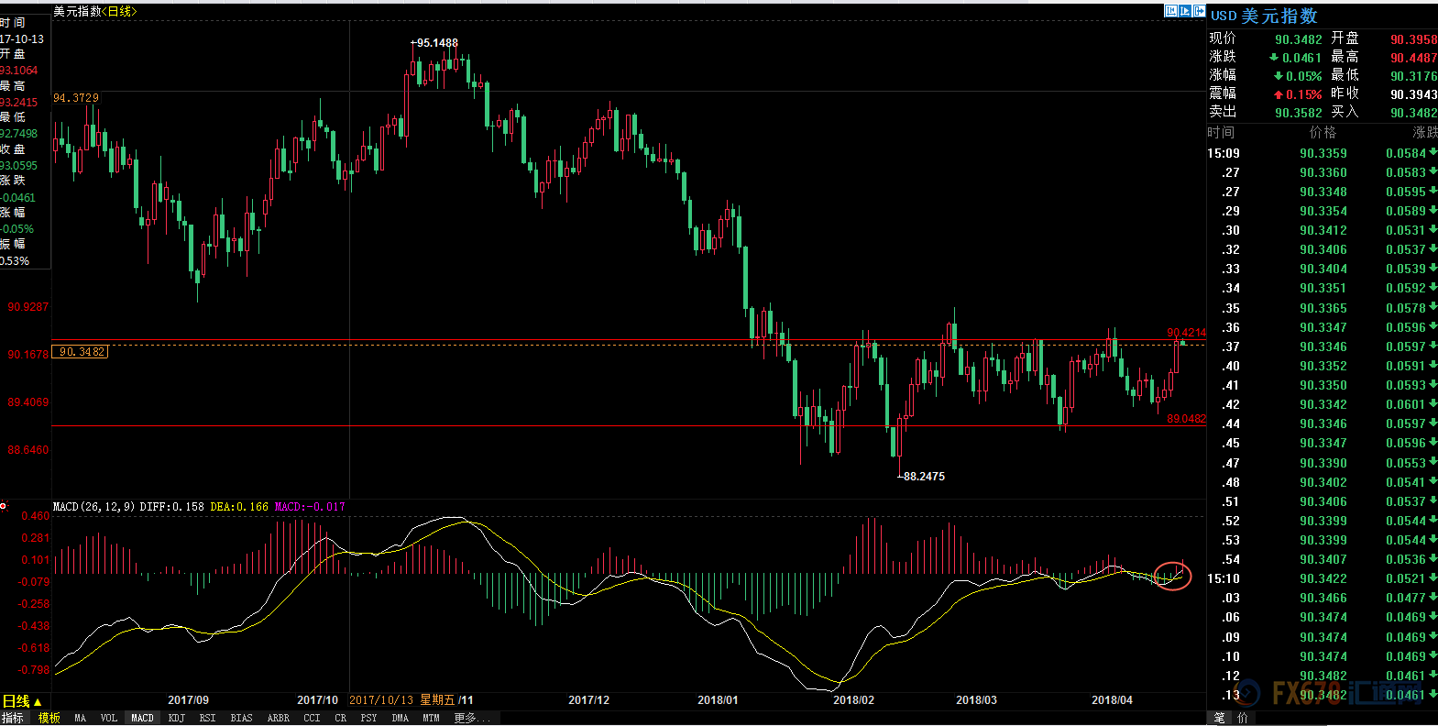
Task: Switch indicator to RSI
Action: pos(208,718)
